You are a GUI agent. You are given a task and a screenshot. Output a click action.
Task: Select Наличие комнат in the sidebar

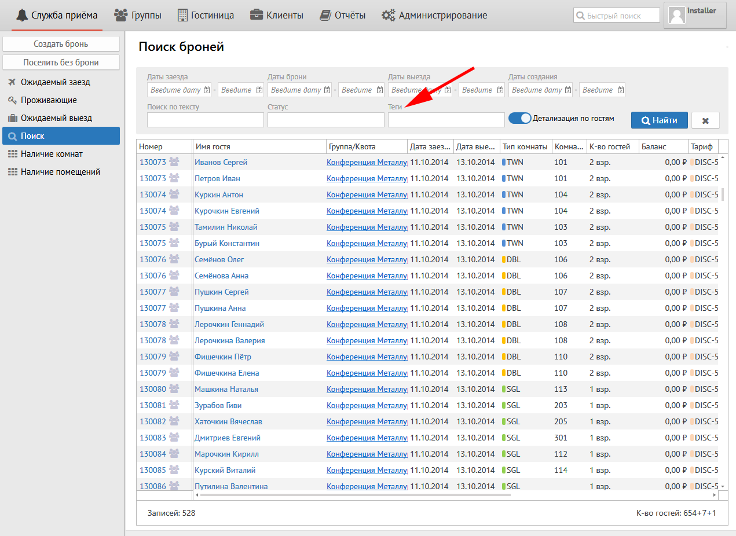[52, 154]
